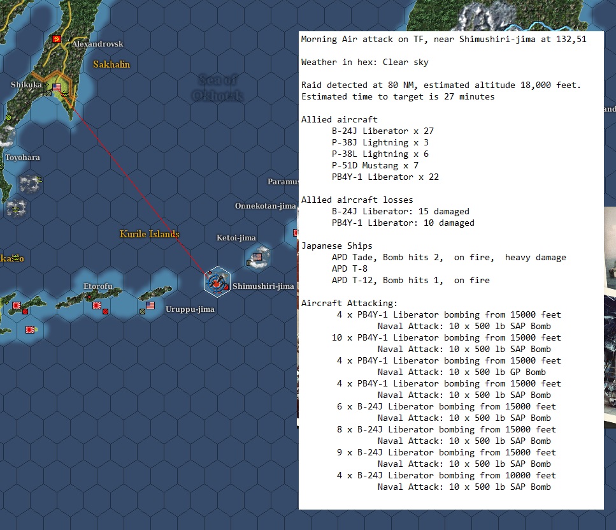
Task: Click the '9 x B-24J Liberator bombing' line
Action: tap(446, 452)
